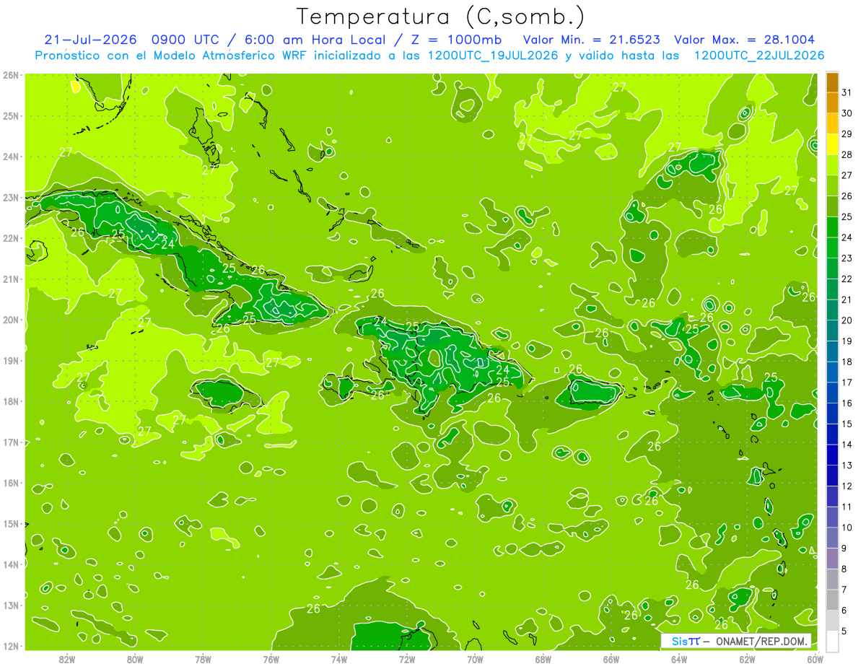Click the "74W" longitude axis label
Image resolution: width=866 pixels, height=669 pixels.
(x=339, y=659)
